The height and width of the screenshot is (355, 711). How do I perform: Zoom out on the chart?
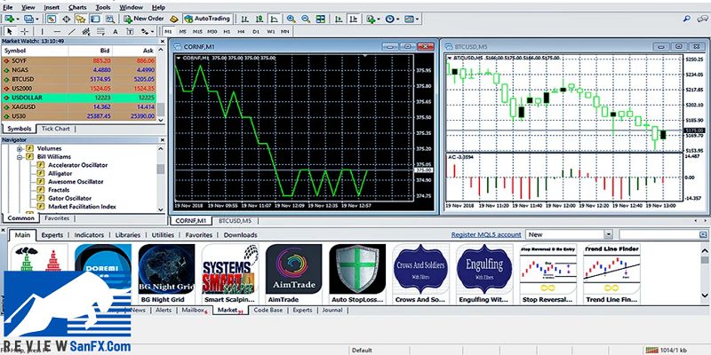[306, 19]
